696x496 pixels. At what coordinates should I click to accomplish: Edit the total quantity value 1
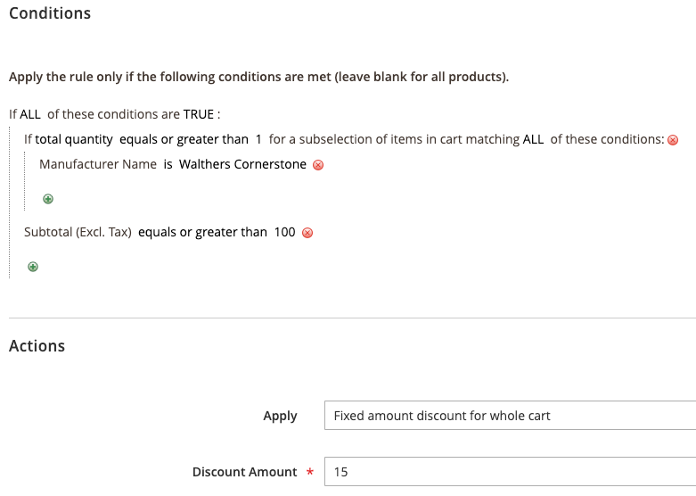(x=258, y=139)
